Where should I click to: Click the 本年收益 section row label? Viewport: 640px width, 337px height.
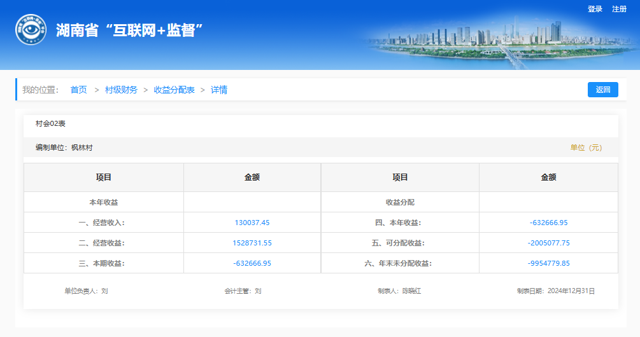(104, 202)
